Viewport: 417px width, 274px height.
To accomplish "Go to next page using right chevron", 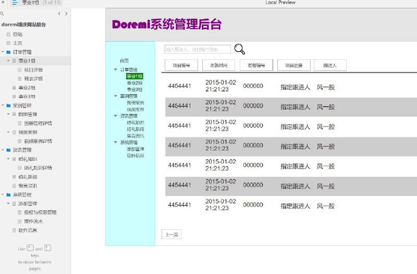I will pyautogui.click(x=66, y=14).
